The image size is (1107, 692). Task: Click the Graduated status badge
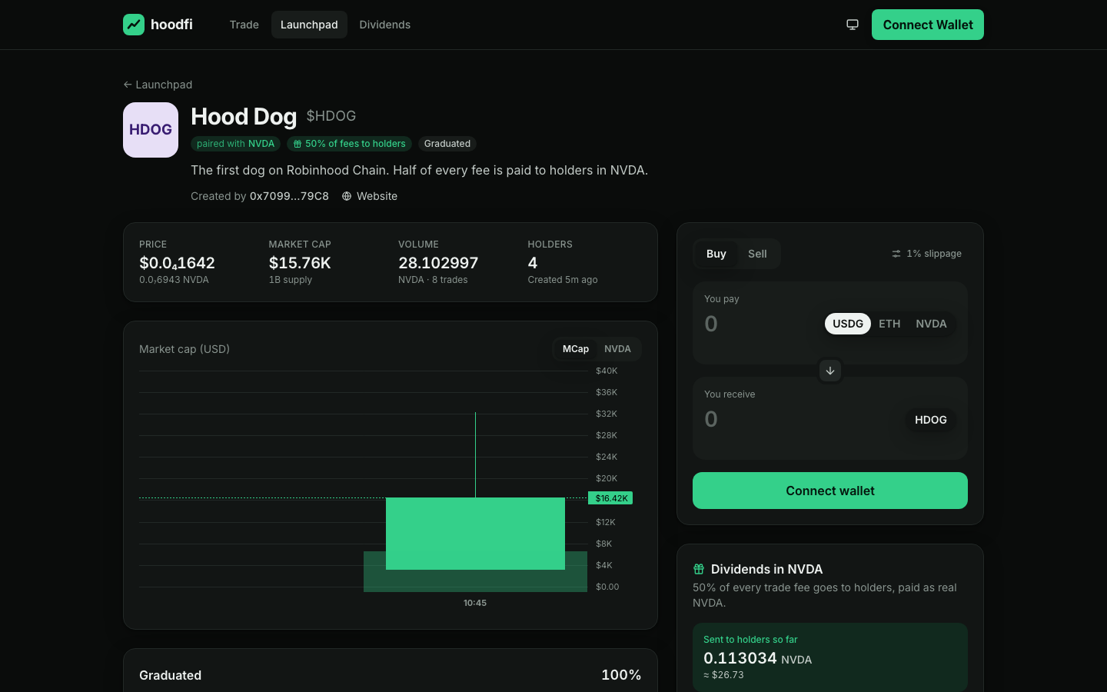pyautogui.click(x=447, y=144)
